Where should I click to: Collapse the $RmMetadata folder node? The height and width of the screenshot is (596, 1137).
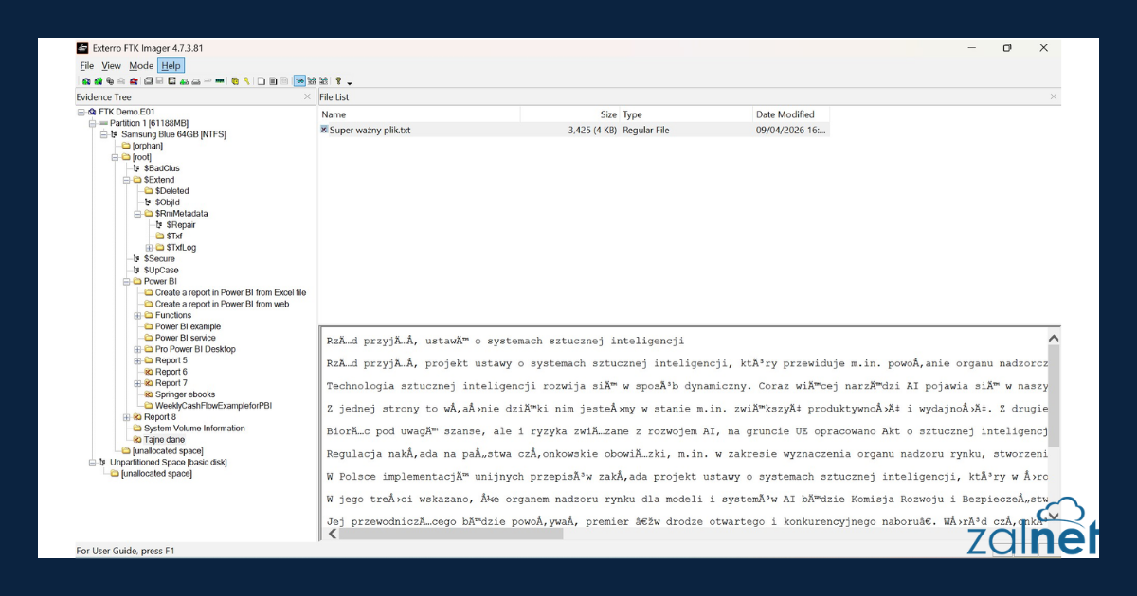(x=137, y=214)
